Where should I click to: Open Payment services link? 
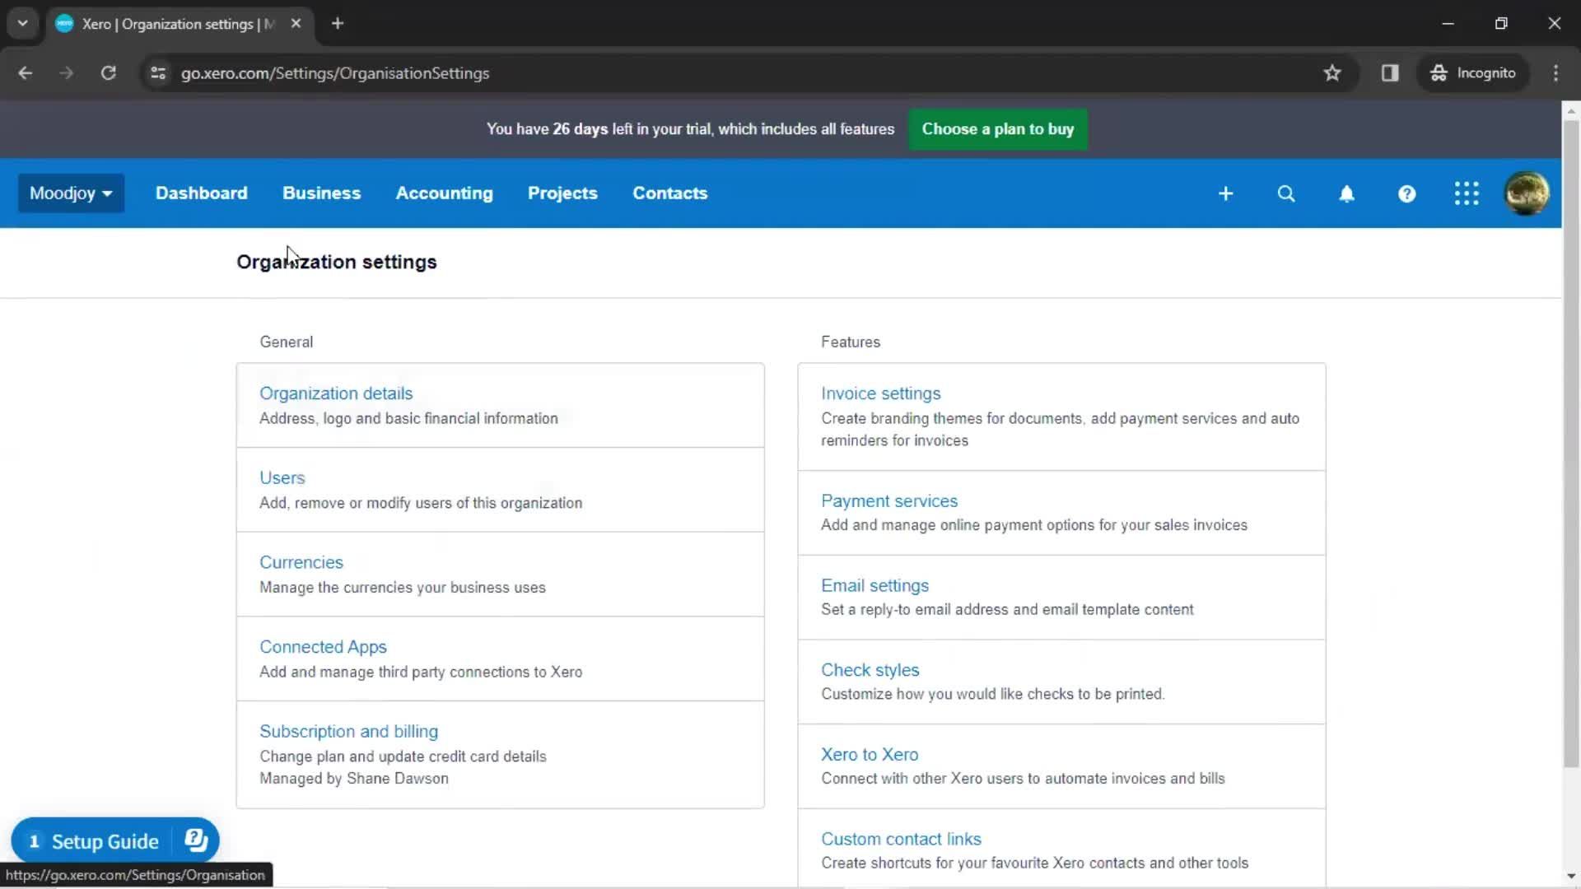[888, 501]
